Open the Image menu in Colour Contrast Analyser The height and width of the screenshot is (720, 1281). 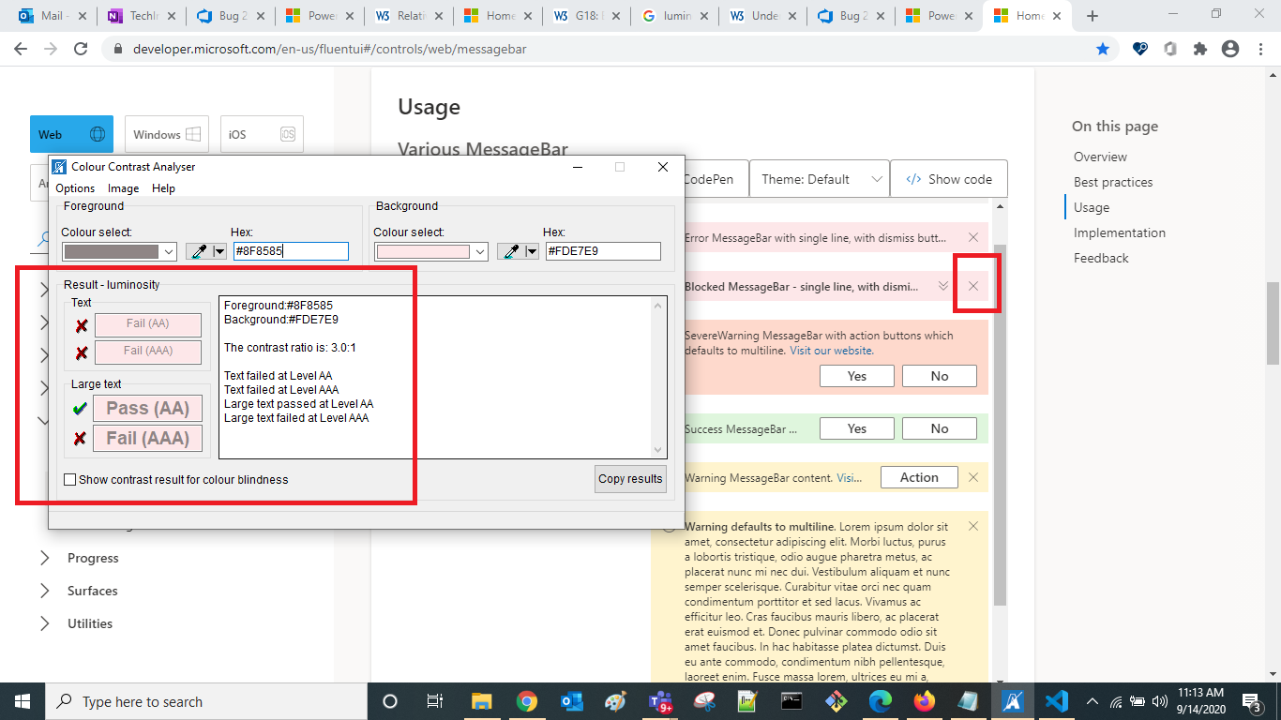pos(123,187)
